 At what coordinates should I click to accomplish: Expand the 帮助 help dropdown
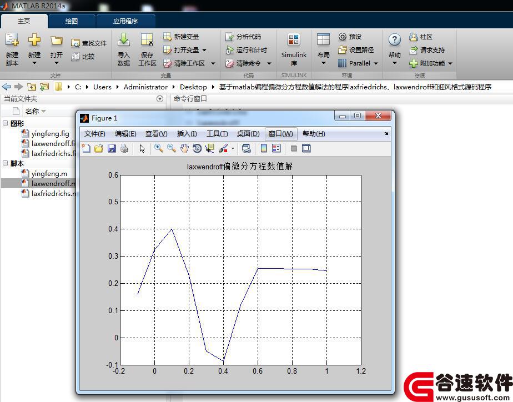[x=395, y=63]
